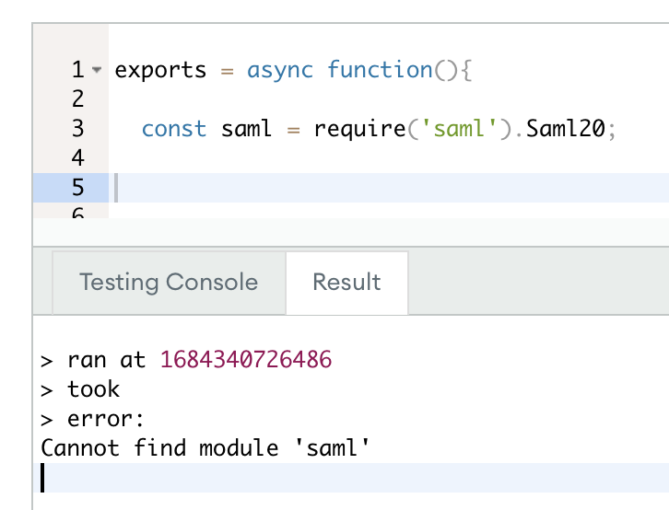The width and height of the screenshot is (669, 510).
Task: Click line number 3 in the gutter
Action: [77, 129]
